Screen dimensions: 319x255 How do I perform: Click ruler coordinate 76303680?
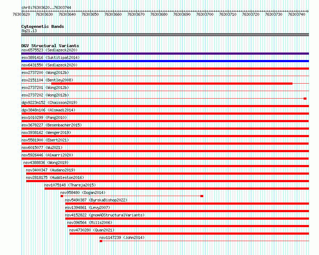tap(159, 14)
